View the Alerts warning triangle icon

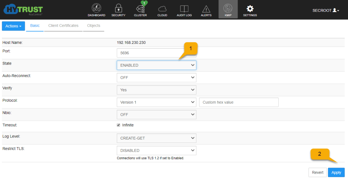point(206,9)
